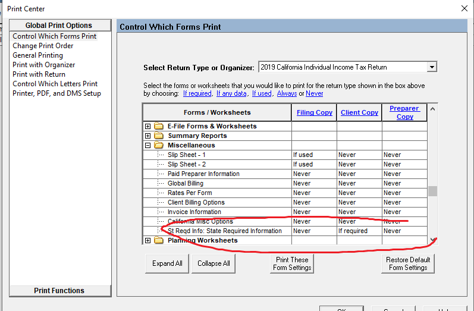Click the Print Functions section header
Image resolution: width=474 pixels, height=311 pixels.
(x=59, y=290)
